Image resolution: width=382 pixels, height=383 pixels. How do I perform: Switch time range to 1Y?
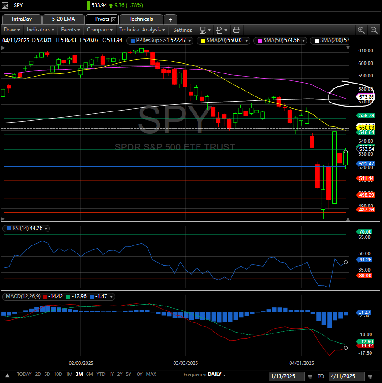coord(111,374)
